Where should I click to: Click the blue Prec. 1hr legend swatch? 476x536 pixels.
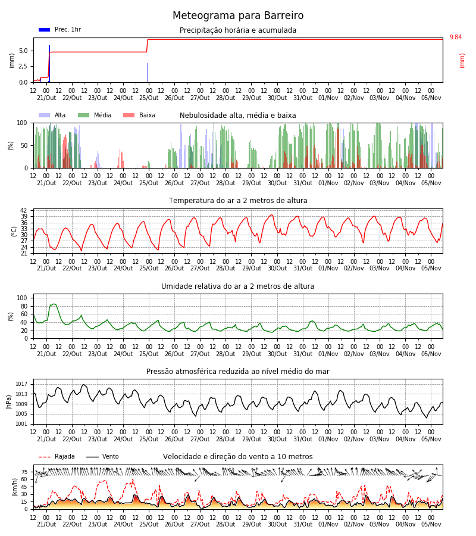[x=45, y=30]
